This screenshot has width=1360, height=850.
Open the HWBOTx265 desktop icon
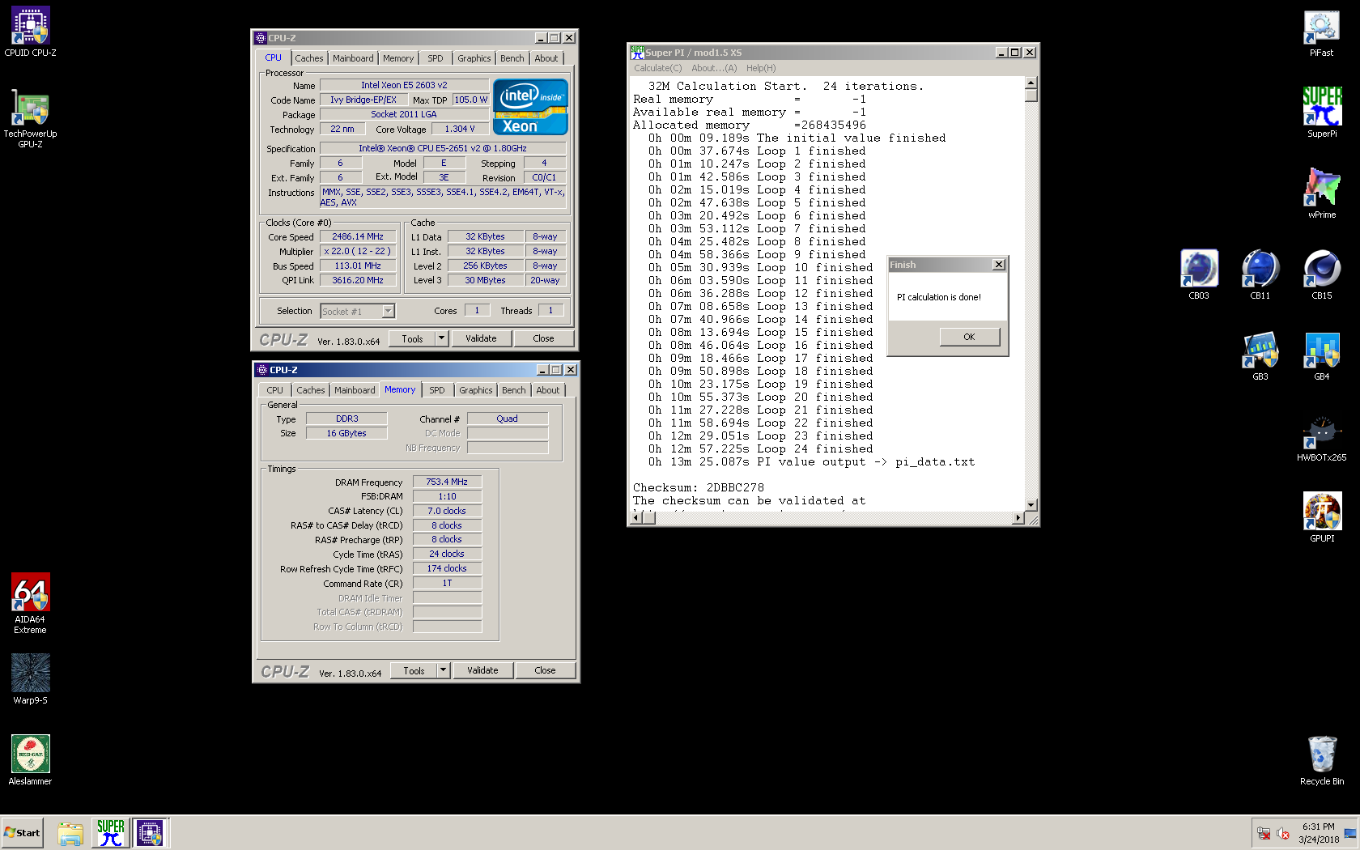pyautogui.click(x=1321, y=439)
